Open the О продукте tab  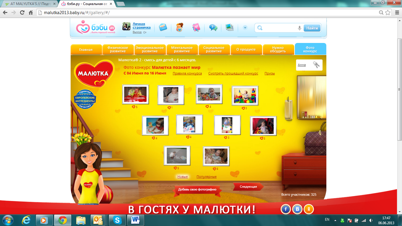[246, 49]
